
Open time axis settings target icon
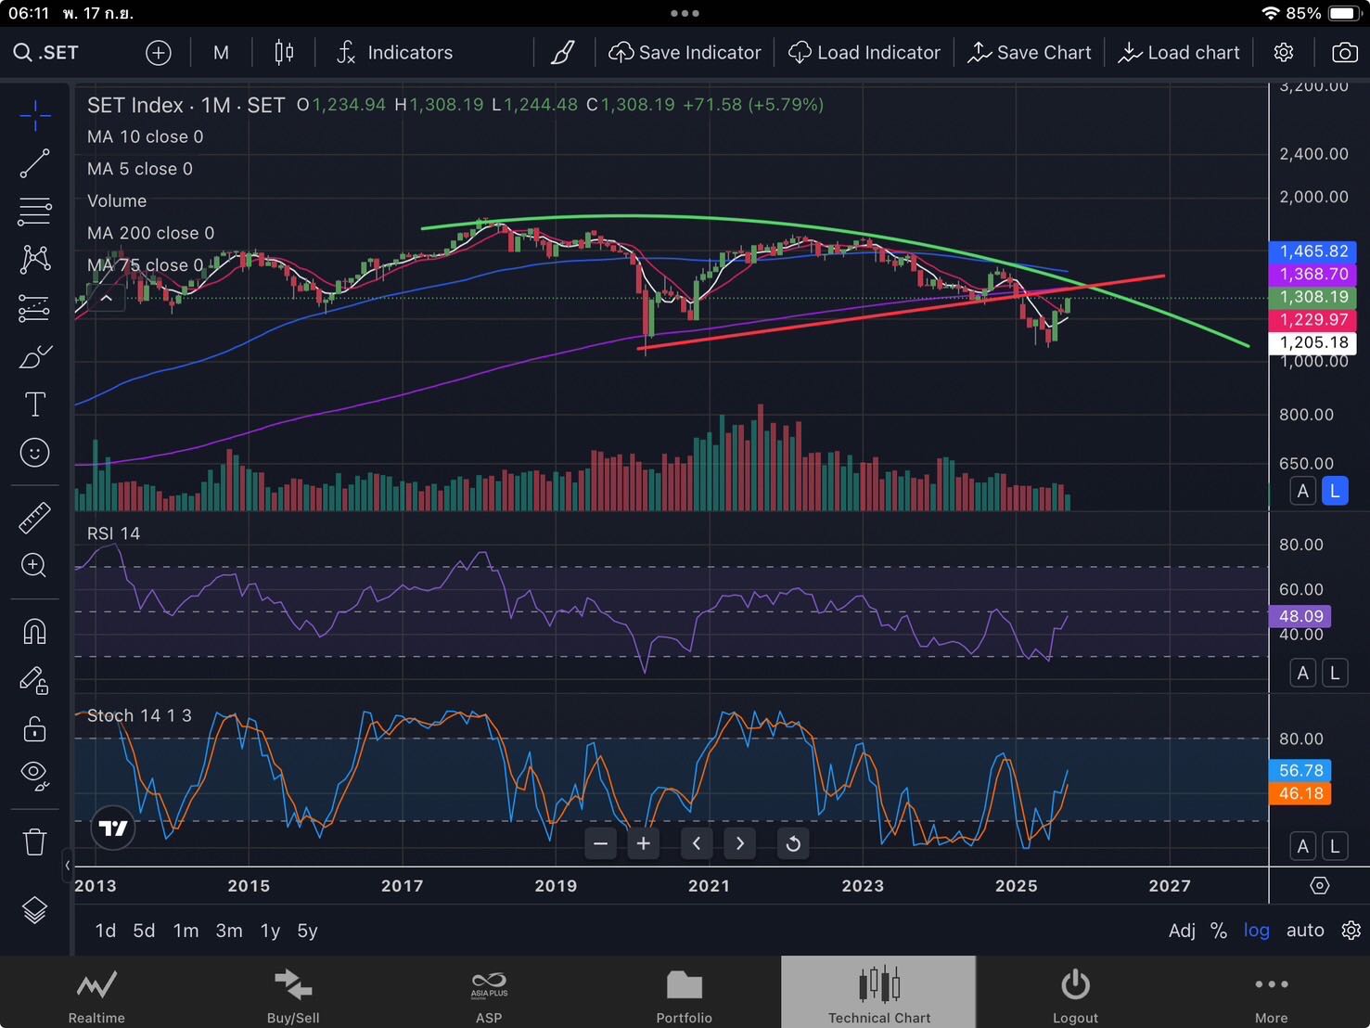click(1319, 886)
